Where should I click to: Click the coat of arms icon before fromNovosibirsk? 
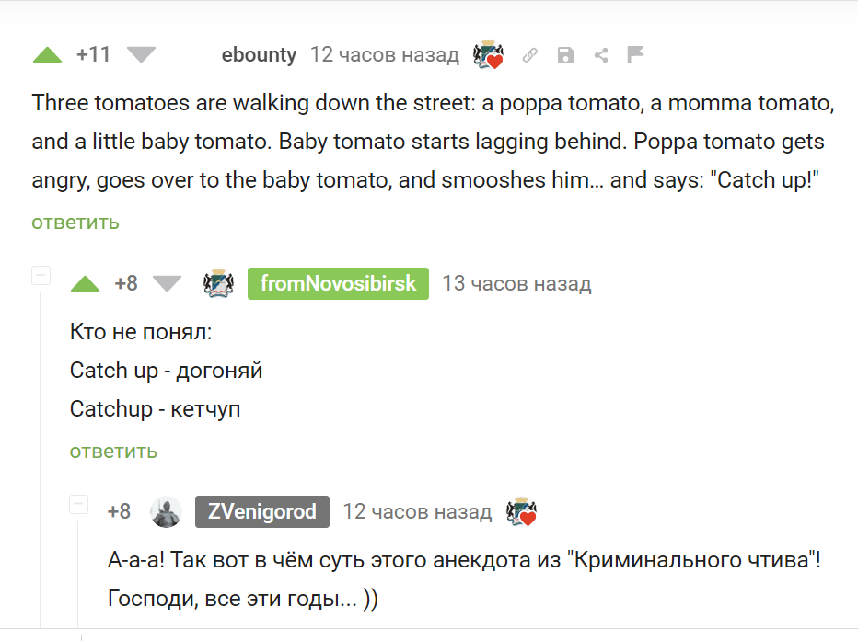[x=218, y=283]
